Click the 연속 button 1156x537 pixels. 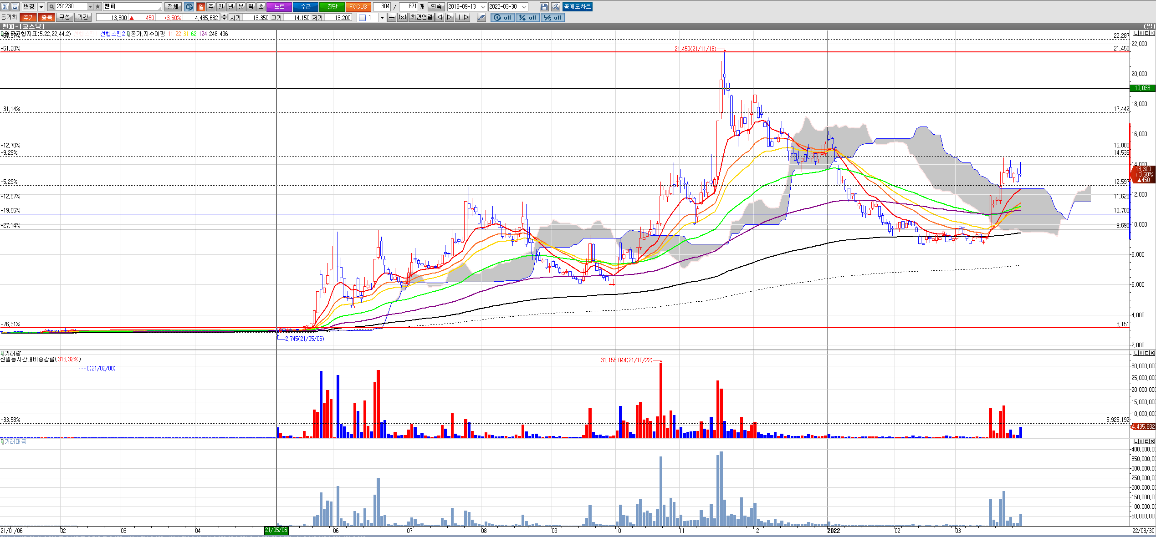coord(436,6)
